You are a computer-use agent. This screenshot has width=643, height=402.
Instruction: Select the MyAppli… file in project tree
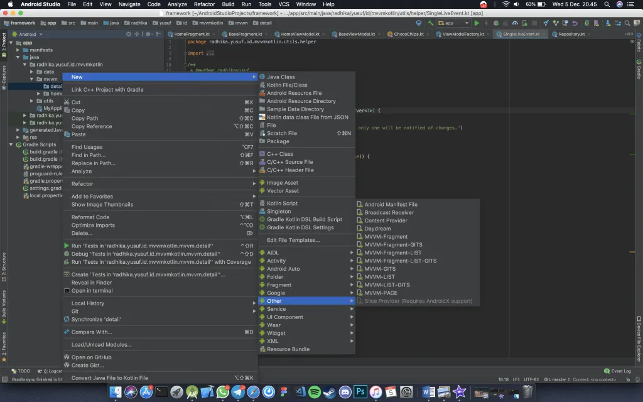point(49,108)
